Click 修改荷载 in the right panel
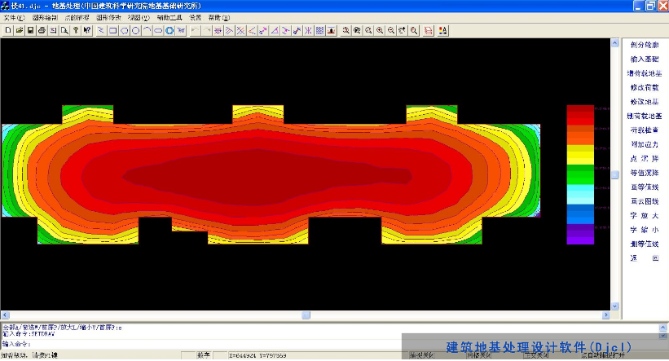This screenshot has width=669, height=361. coord(645,87)
